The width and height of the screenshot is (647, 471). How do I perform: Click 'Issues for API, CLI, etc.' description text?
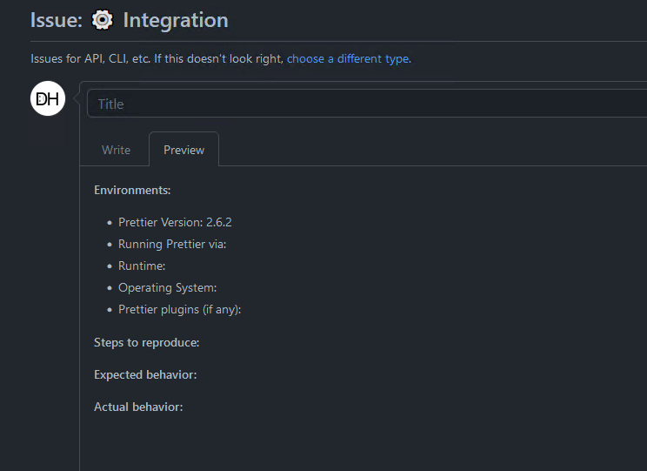tap(90, 58)
